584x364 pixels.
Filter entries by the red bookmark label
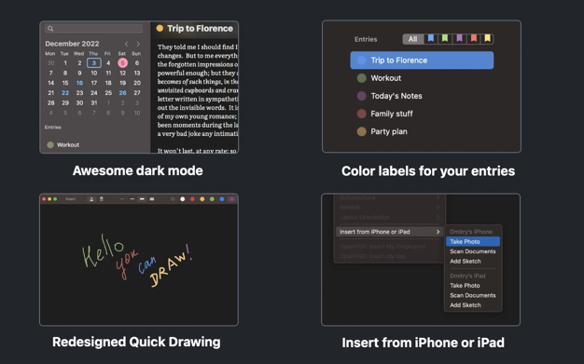pos(473,39)
